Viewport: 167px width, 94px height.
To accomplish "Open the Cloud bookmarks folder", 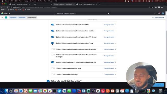I will click(4, 10).
